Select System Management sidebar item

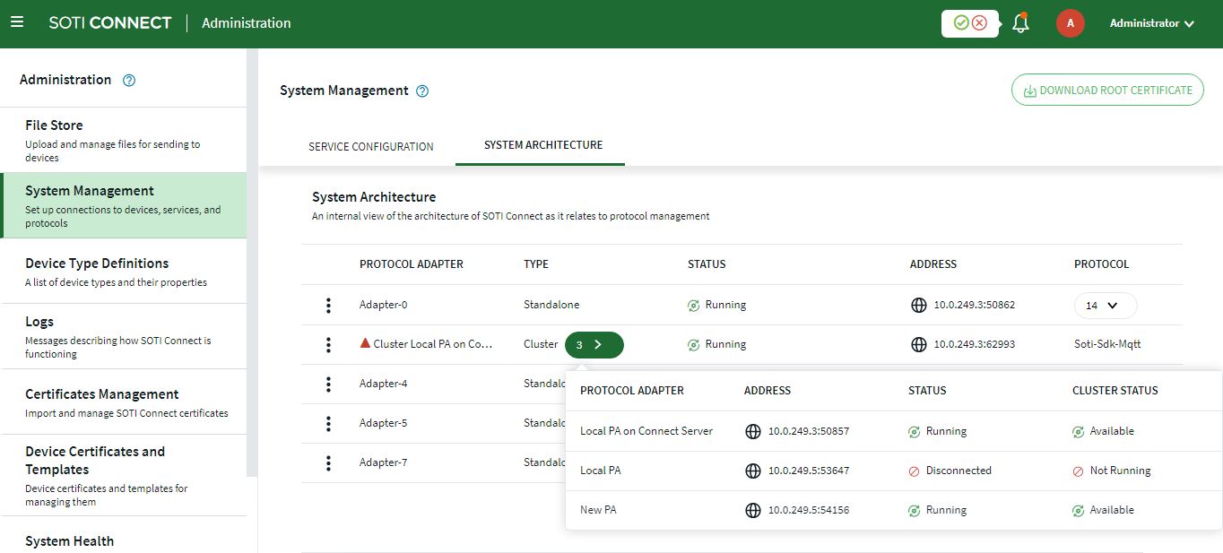point(125,205)
